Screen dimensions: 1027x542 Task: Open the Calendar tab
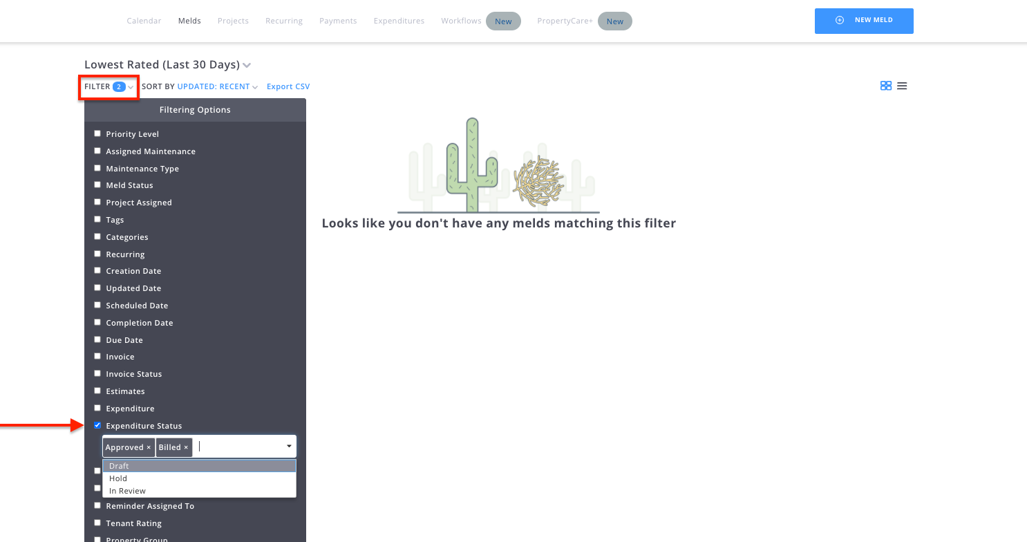point(144,21)
